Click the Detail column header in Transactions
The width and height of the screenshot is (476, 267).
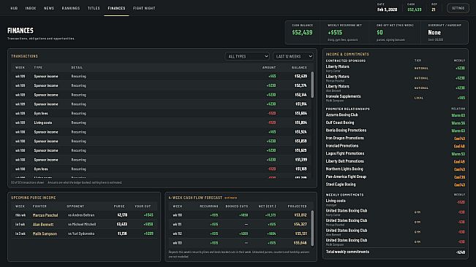[x=77, y=68]
